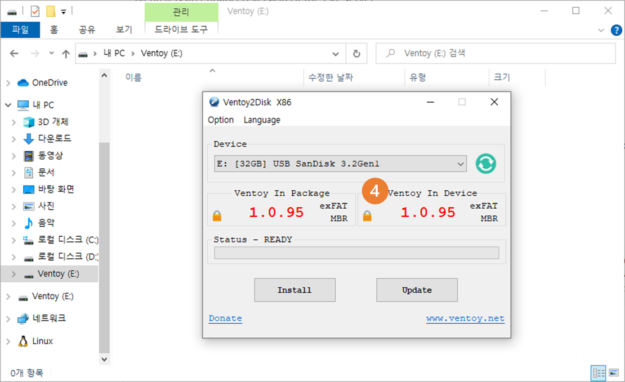Open the Option menu in Ventoy2Disk
This screenshot has width=625, height=382.
pos(221,120)
